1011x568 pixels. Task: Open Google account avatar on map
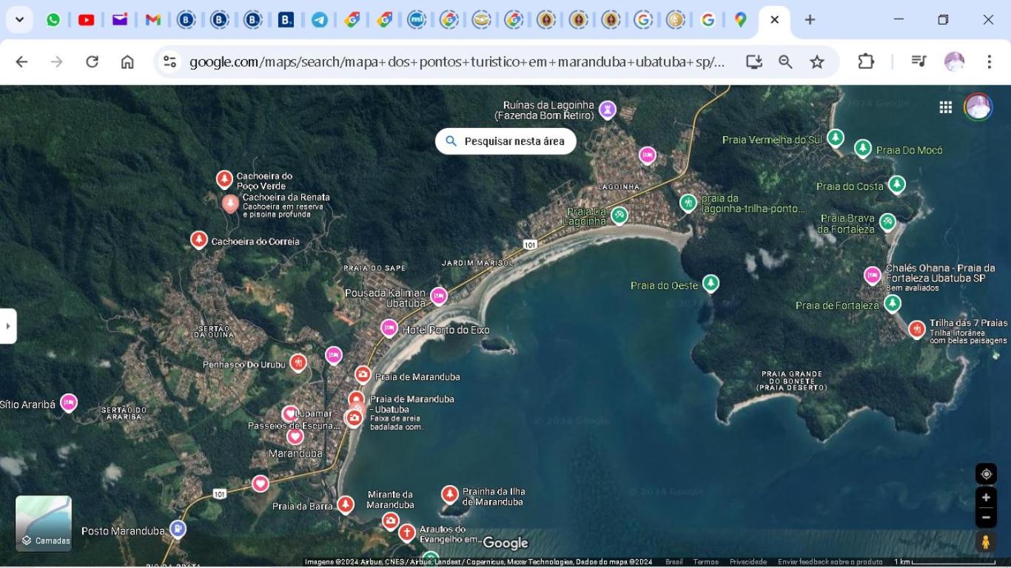tap(978, 107)
